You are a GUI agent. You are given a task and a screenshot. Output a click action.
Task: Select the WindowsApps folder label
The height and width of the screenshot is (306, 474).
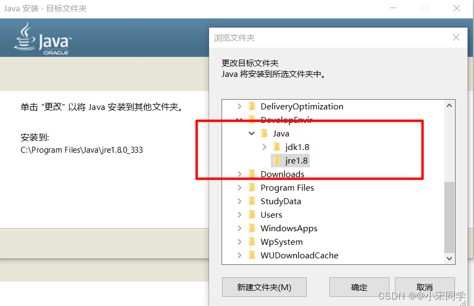(289, 229)
